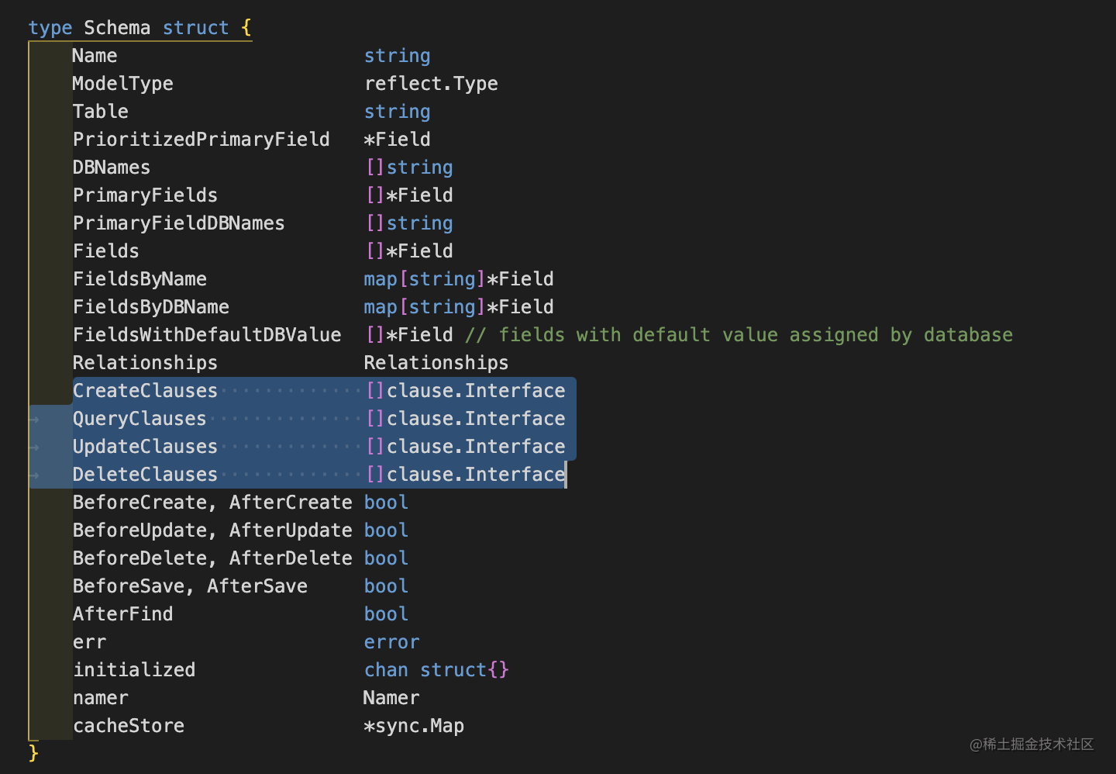Click the reflect.Type type
The width and height of the screenshot is (1116, 774).
click(x=431, y=84)
